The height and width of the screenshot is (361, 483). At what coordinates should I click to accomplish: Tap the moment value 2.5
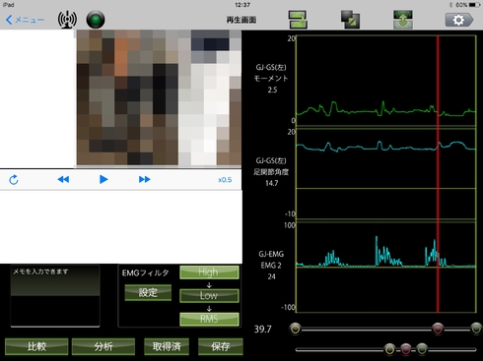tap(272, 90)
